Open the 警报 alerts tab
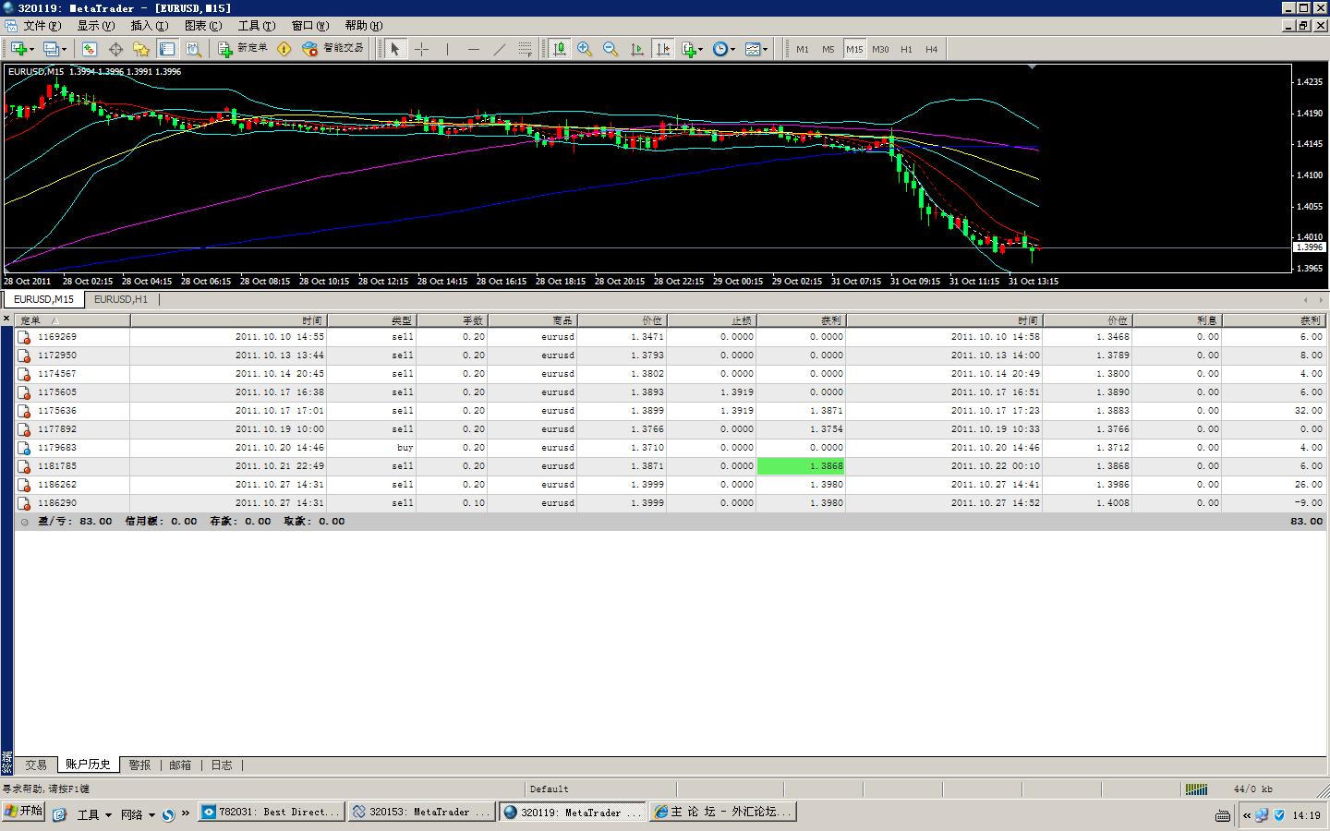Viewport: 1330px width, 831px height. pos(139,765)
